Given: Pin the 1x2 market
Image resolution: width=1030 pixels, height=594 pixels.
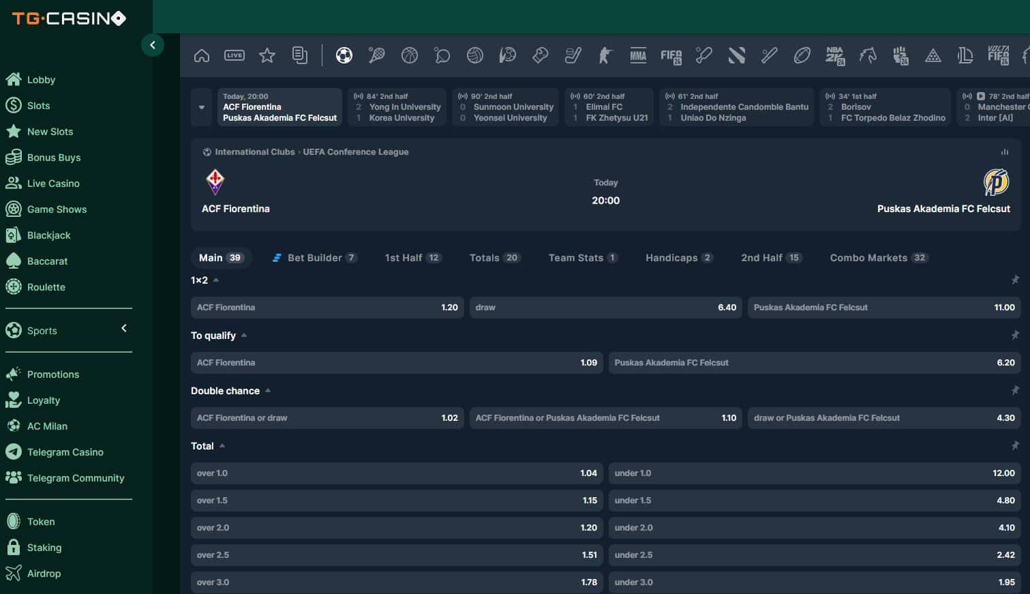Looking at the screenshot, I should (x=1015, y=280).
